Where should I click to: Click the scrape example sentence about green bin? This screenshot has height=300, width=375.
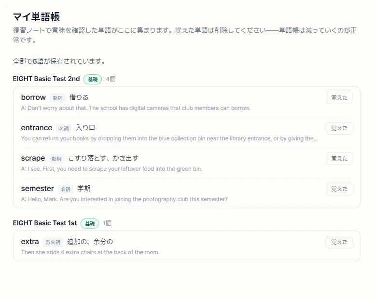(x=111, y=169)
